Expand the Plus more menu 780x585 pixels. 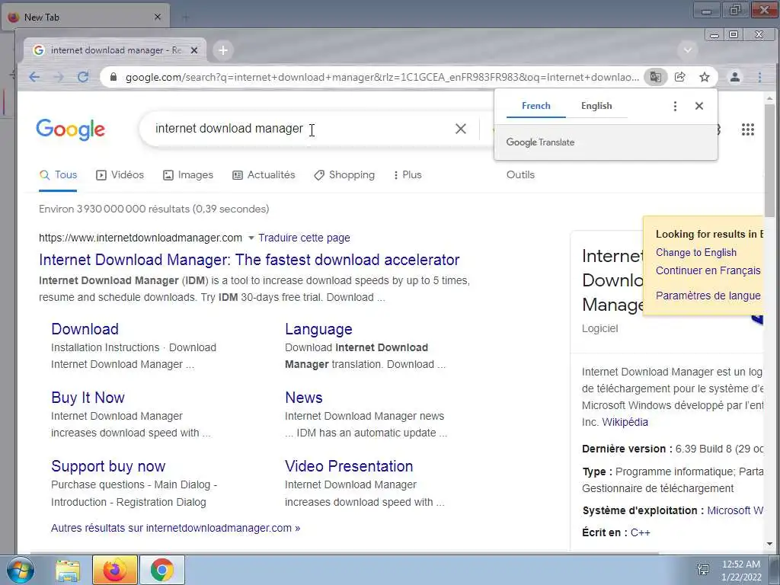point(408,175)
